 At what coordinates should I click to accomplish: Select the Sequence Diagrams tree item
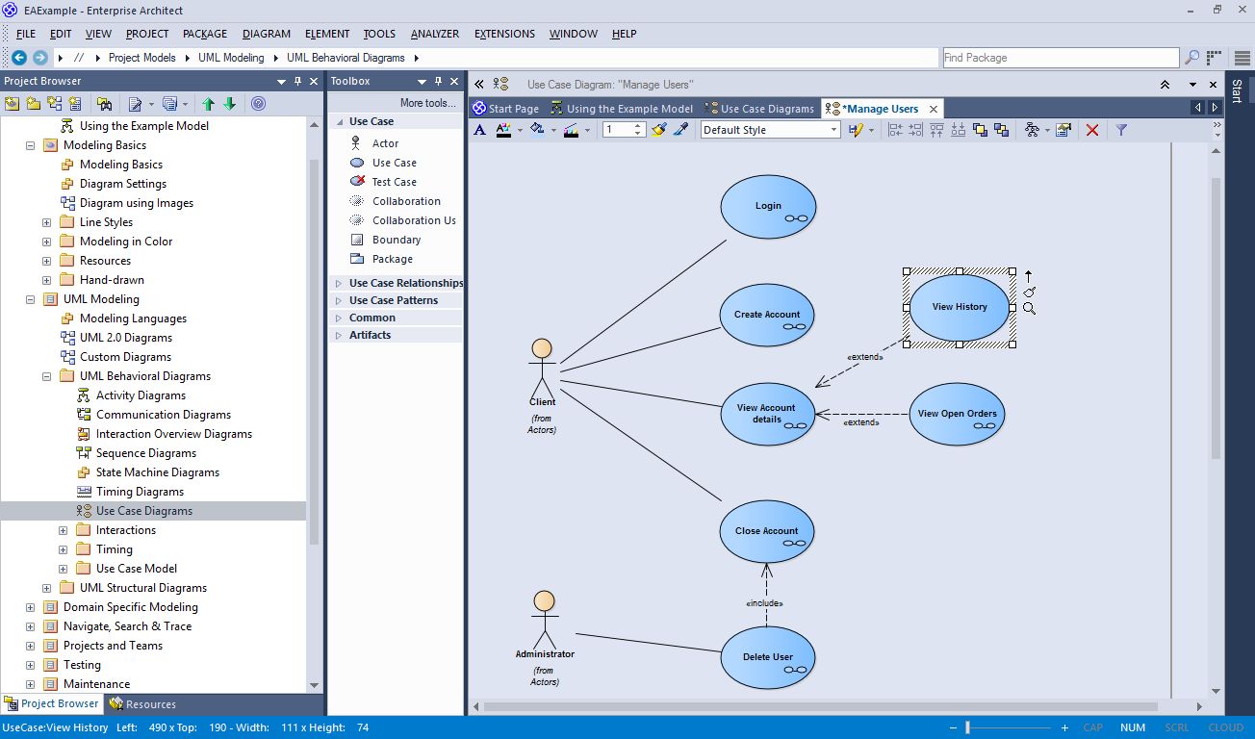click(146, 453)
